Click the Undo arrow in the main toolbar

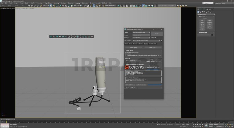click(x=28, y=6)
